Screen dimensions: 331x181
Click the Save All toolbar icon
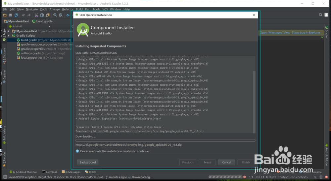[10, 15]
